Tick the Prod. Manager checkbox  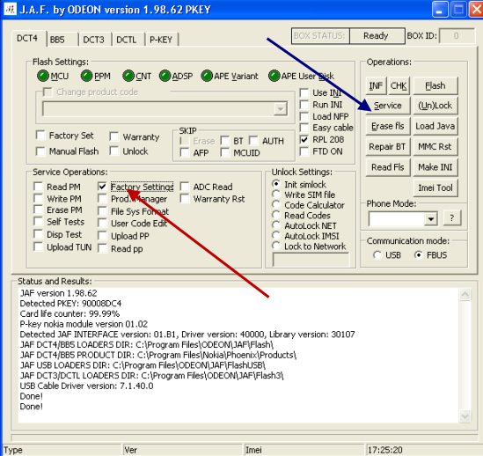[x=102, y=199]
